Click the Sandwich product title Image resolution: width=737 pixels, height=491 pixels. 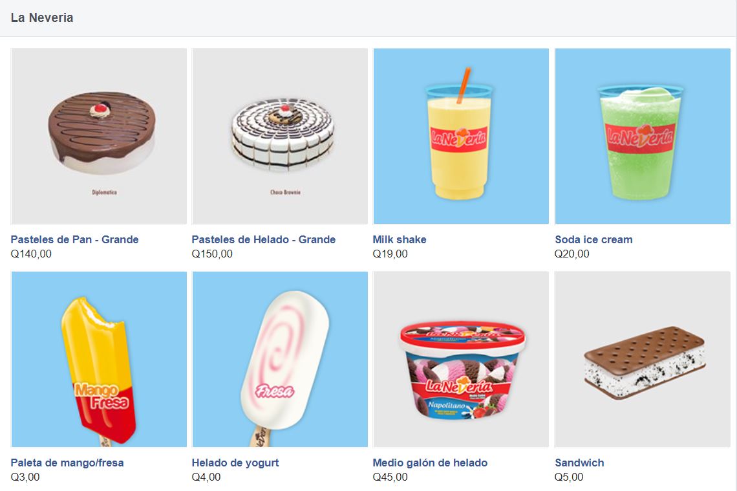579,463
